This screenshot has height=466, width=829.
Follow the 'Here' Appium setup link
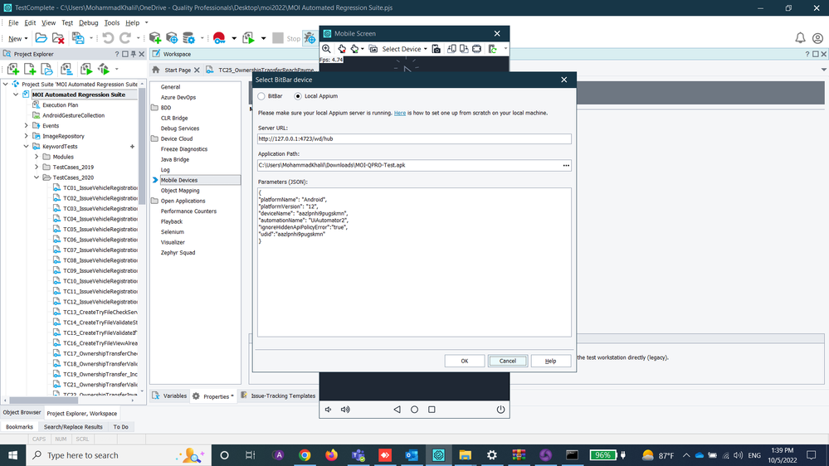click(399, 113)
